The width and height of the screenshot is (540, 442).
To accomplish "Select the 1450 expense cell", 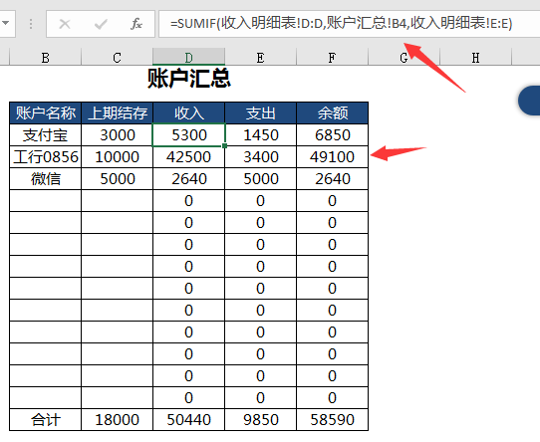I will pyautogui.click(x=260, y=135).
